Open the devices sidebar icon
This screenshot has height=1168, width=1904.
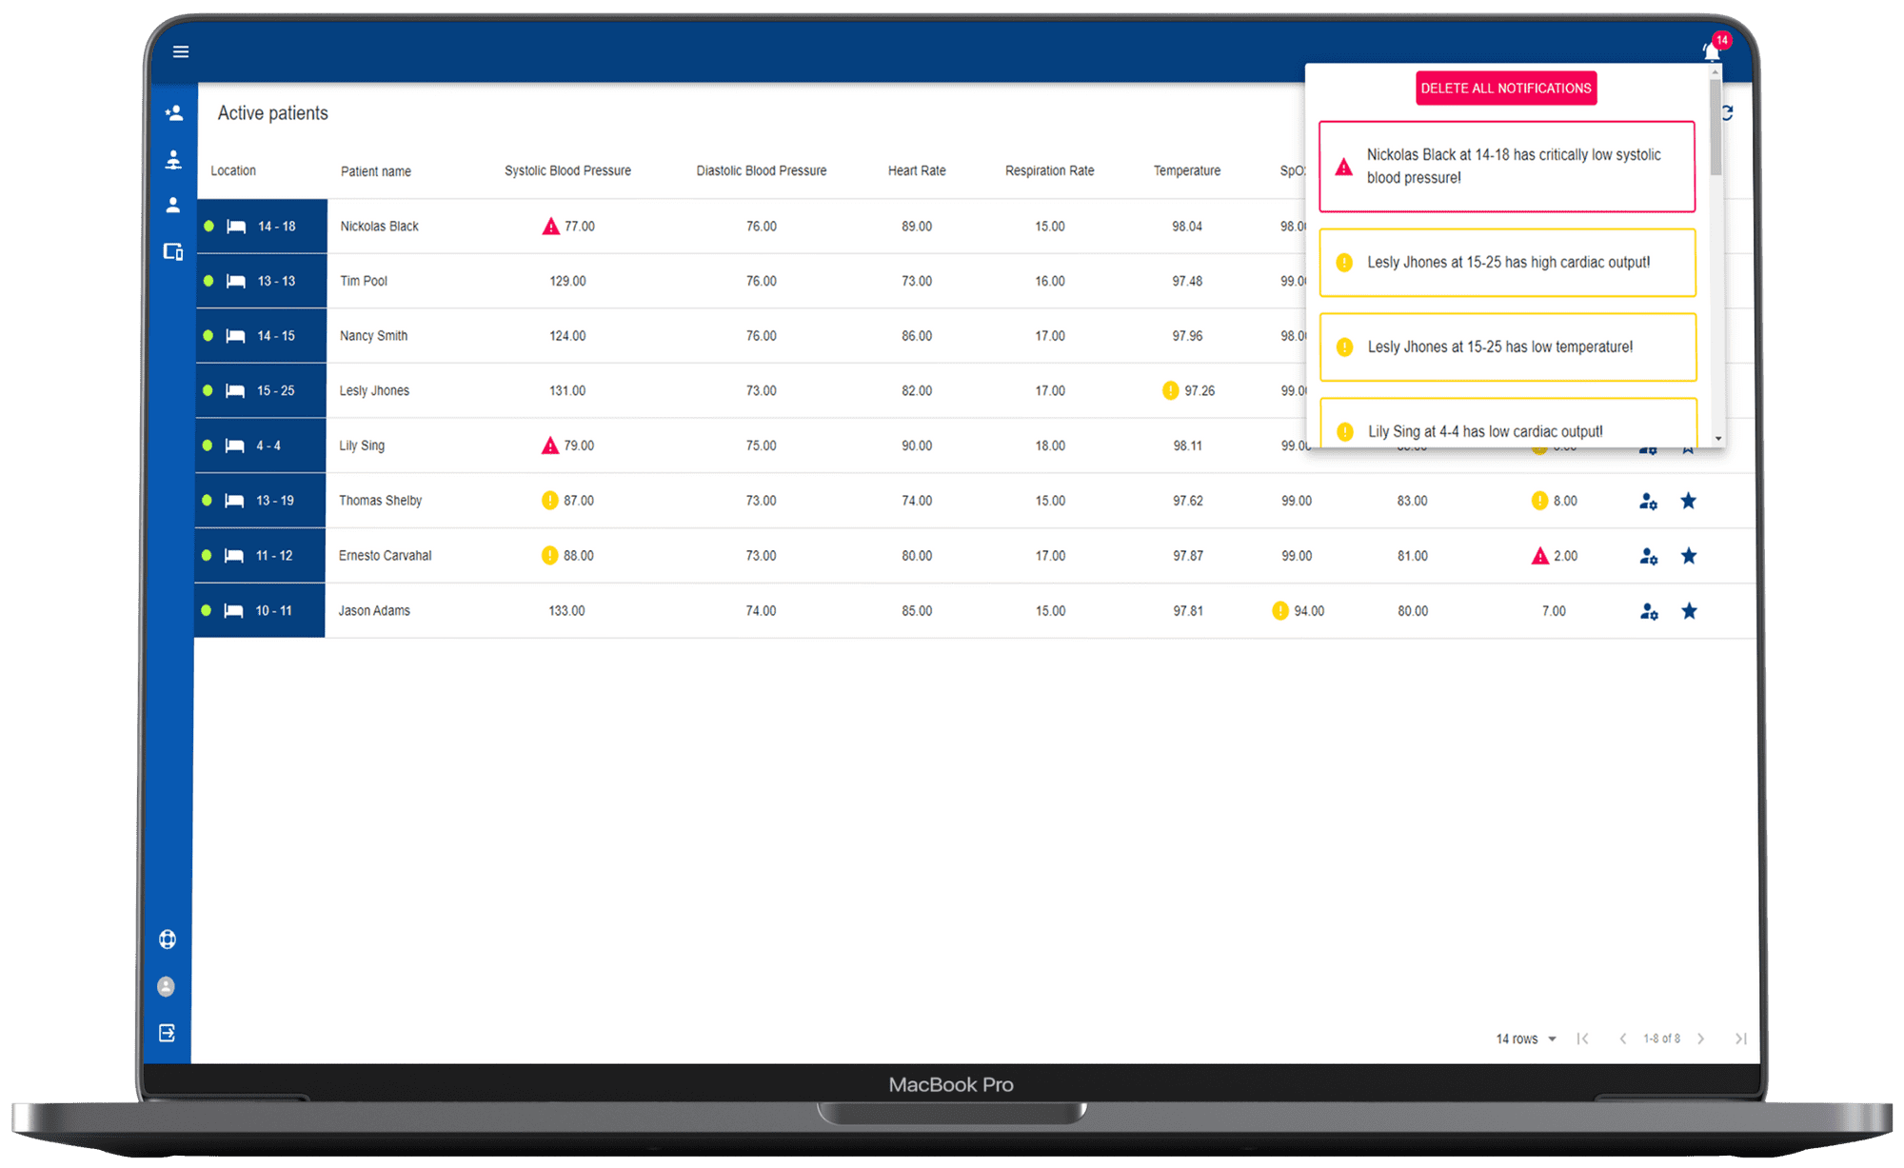(173, 252)
